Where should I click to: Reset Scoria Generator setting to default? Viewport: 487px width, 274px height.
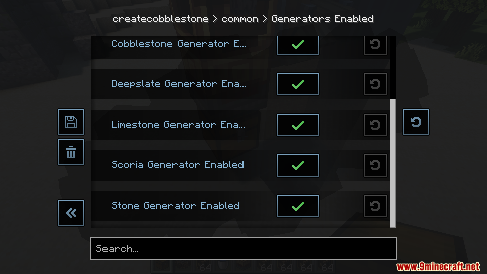click(375, 165)
